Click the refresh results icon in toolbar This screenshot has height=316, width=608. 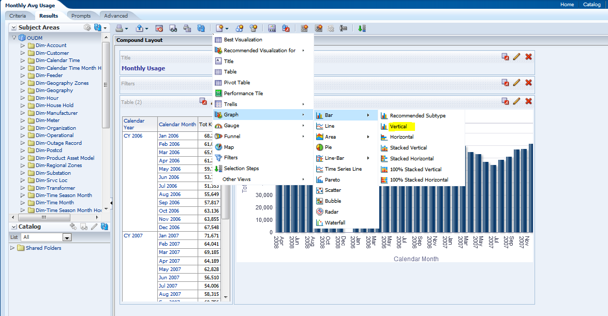(201, 28)
